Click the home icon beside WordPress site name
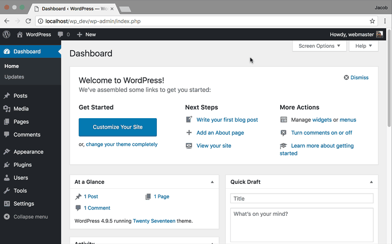The image size is (392, 244). 20,34
